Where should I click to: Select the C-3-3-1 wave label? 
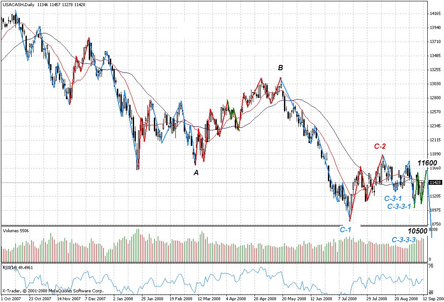coord(399,206)
